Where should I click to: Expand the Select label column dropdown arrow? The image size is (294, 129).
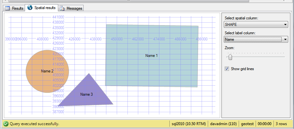(x=285, y=39)
